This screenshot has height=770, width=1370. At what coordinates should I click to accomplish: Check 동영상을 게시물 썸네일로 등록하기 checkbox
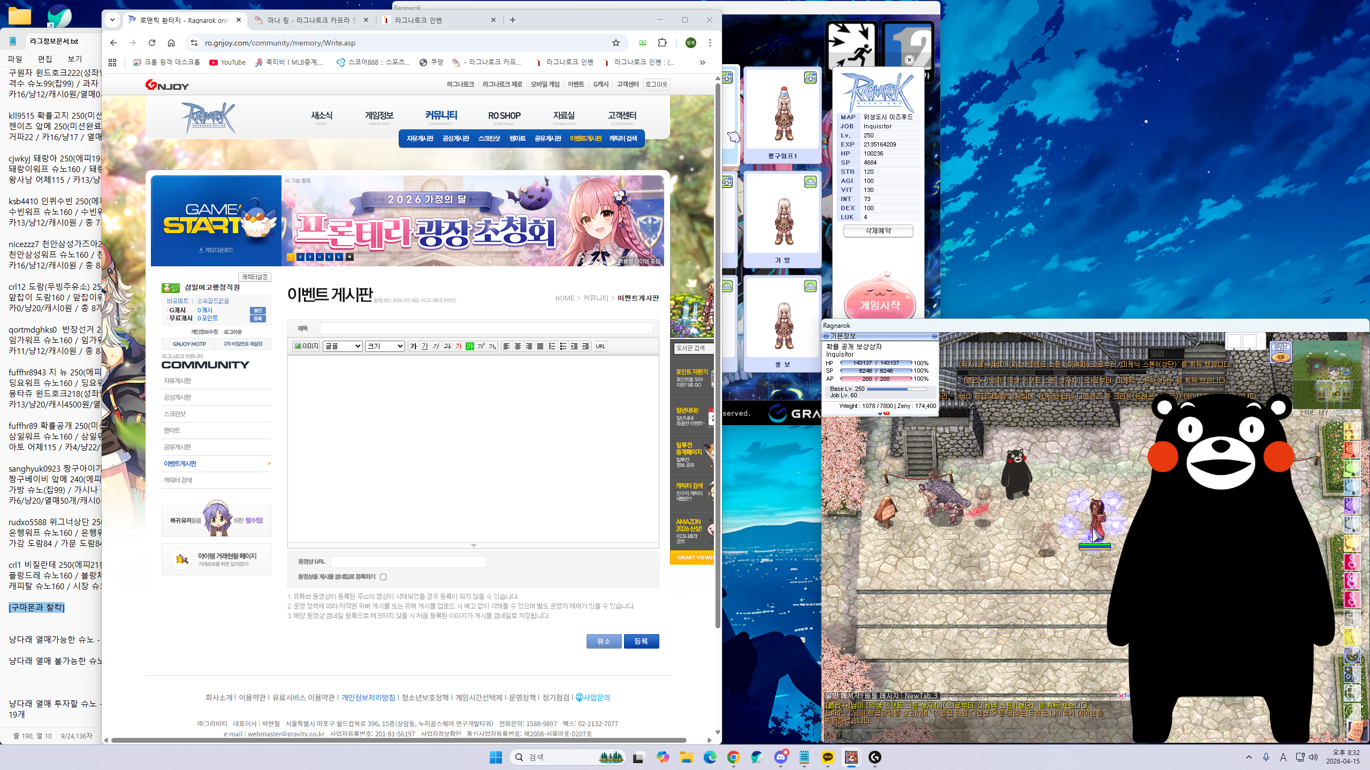pyautogui.click(x=383, y=577)
